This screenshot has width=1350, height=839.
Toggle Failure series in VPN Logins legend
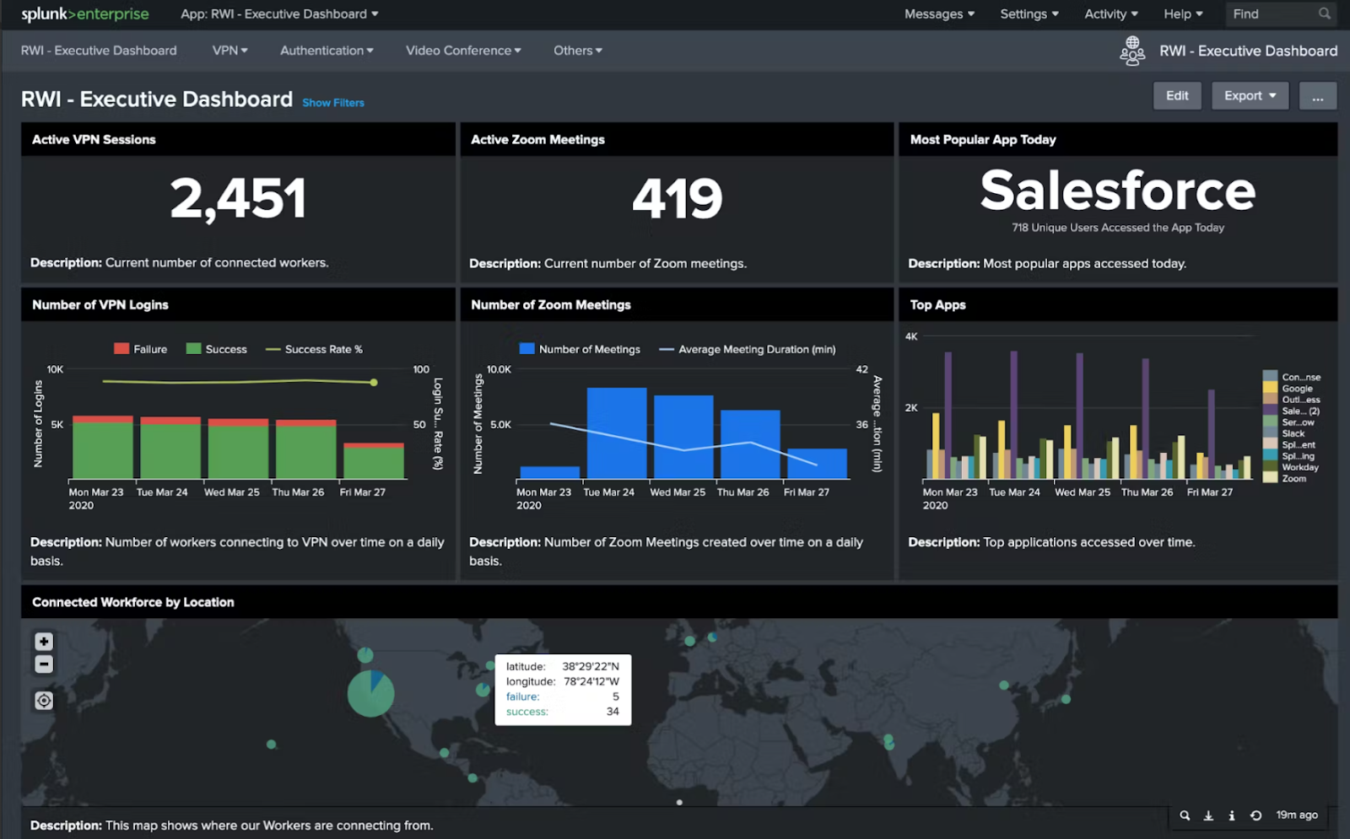pos(141,349)
